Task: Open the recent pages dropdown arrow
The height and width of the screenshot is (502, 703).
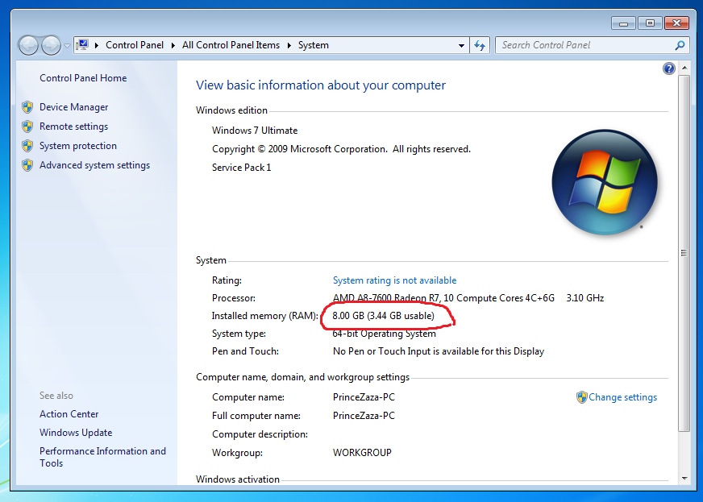Action: tap(67, 46)
